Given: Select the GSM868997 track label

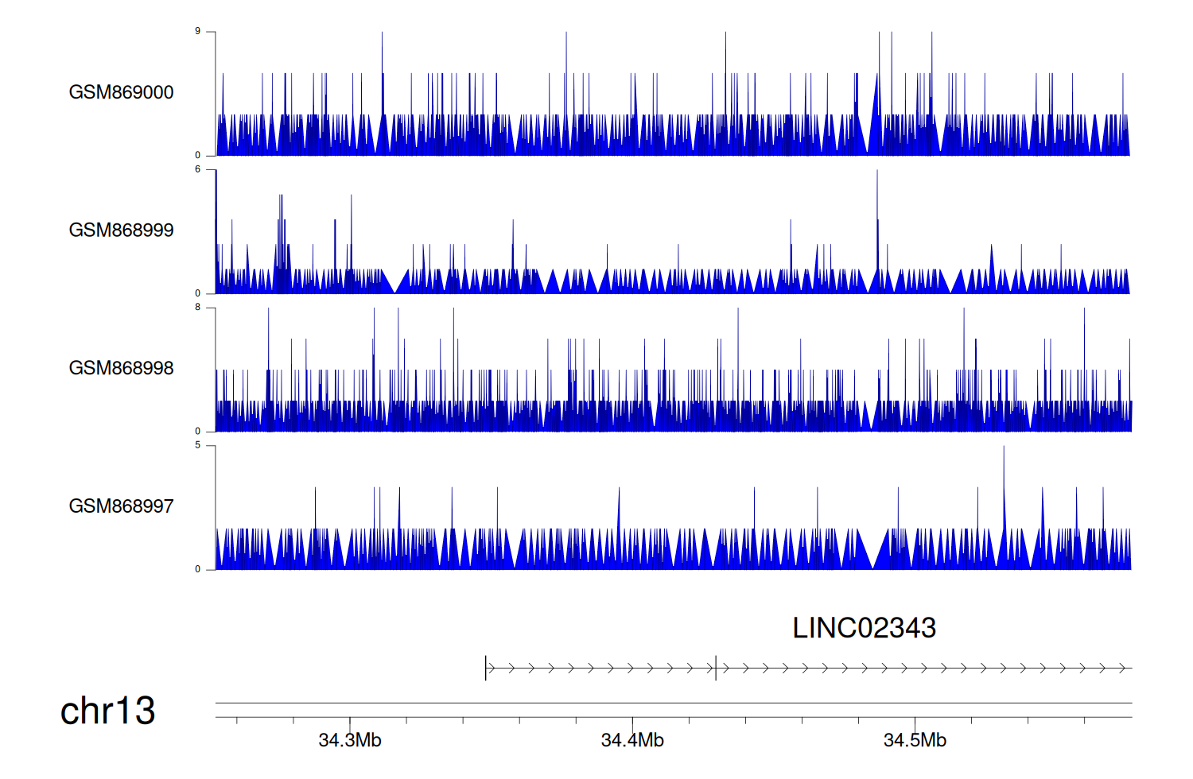Looking at the screenshot, I should coord(121,506).
